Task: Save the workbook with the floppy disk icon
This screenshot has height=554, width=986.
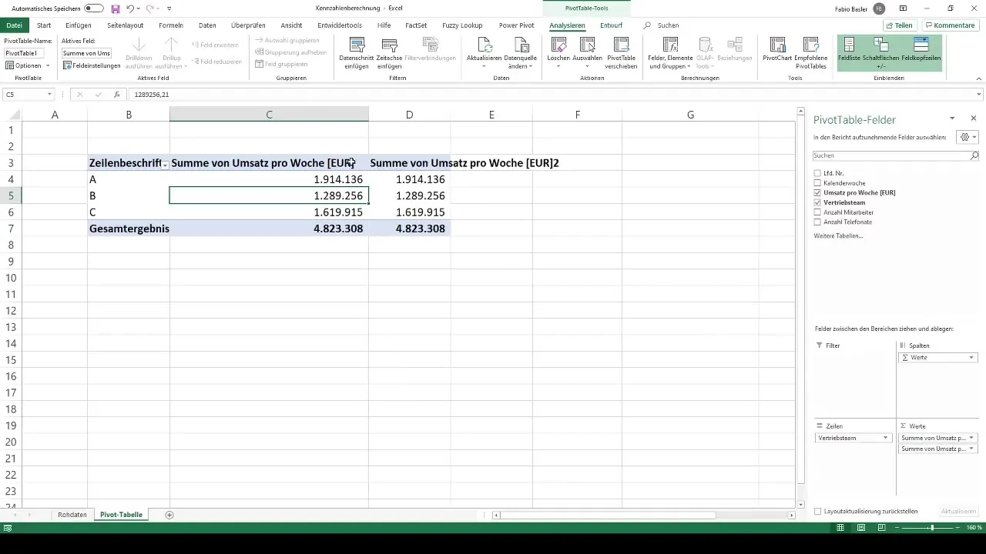Action: pyautogui.click(x=116, y=8)
